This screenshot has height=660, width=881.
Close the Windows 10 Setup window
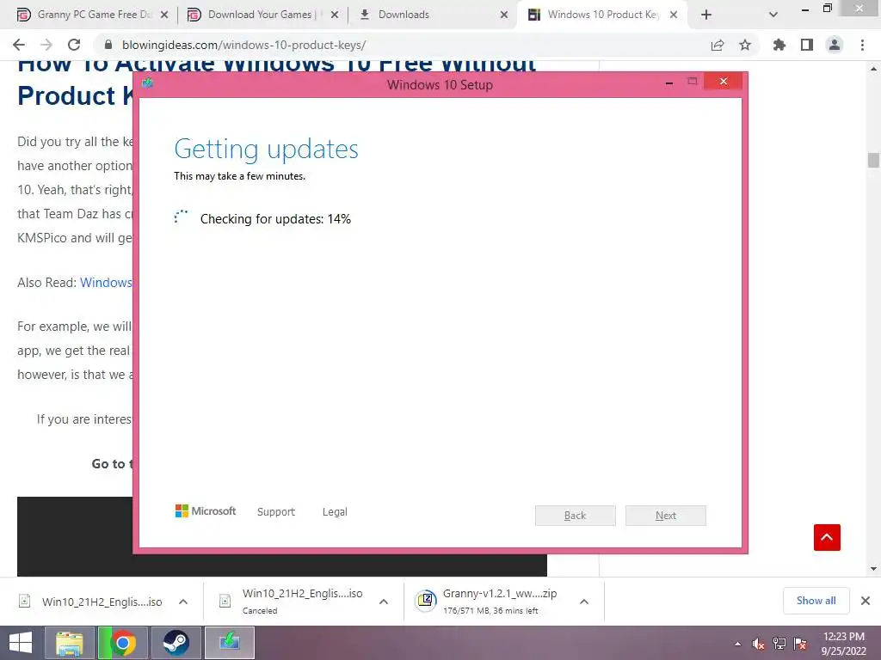723,82
